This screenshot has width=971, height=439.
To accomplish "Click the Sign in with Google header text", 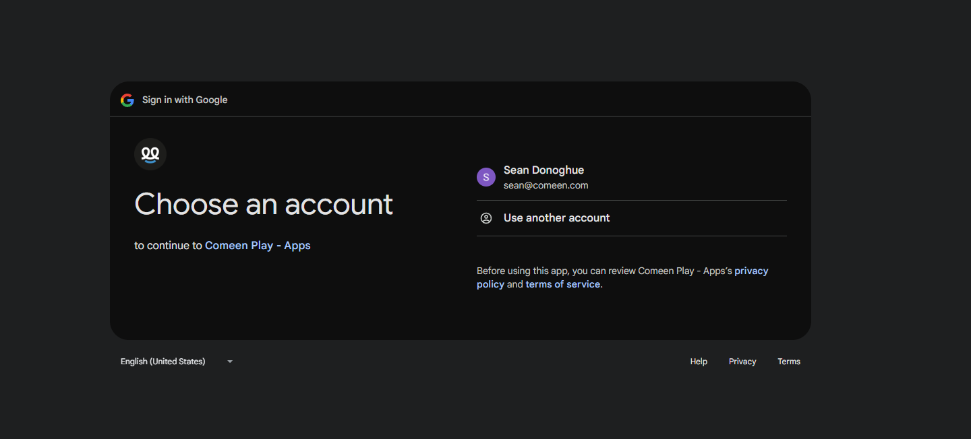I will (x=185, y=100).
